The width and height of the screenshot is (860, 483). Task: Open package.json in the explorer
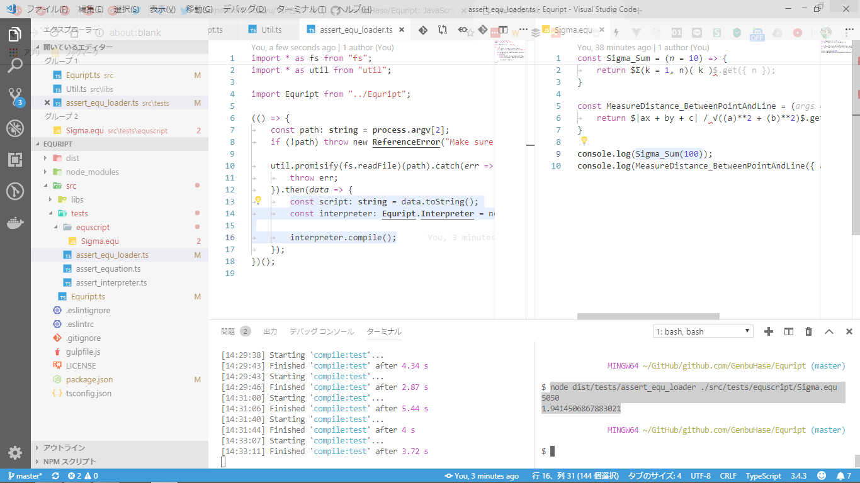(89, 379)
